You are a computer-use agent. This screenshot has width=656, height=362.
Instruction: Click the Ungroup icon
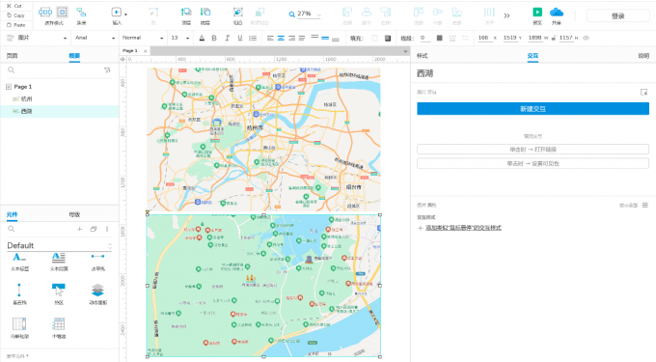[260, 13]
